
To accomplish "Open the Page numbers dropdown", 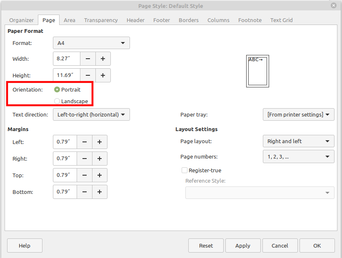I will tap(298, 156).
